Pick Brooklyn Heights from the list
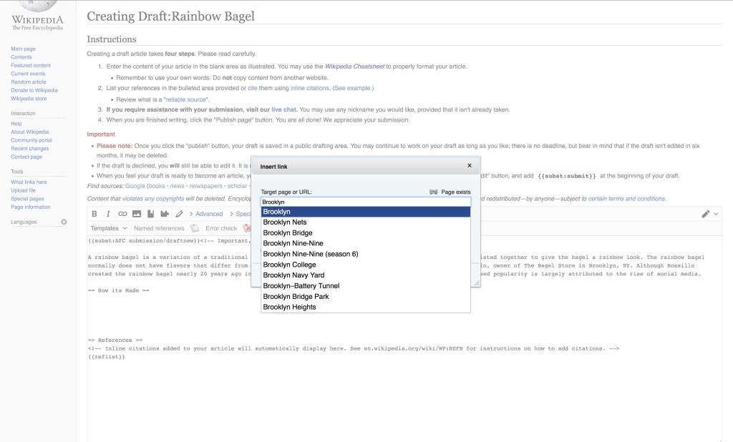 pyautogui.click(x=289, y=307)
